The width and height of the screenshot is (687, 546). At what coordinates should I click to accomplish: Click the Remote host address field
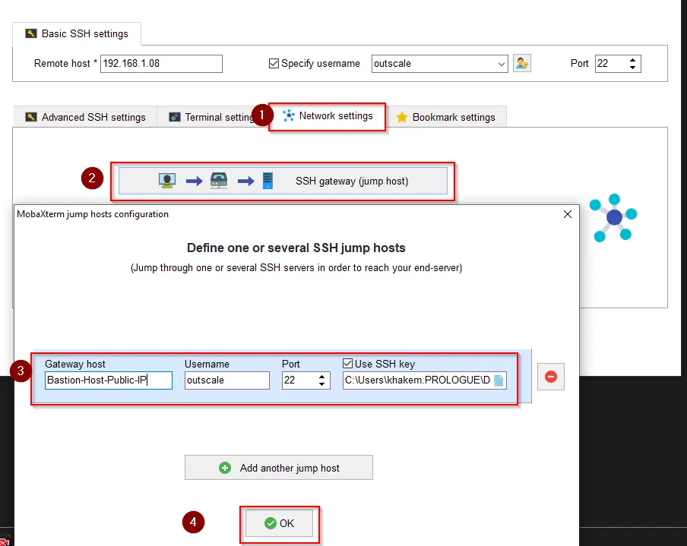click(x=161, y=64)
